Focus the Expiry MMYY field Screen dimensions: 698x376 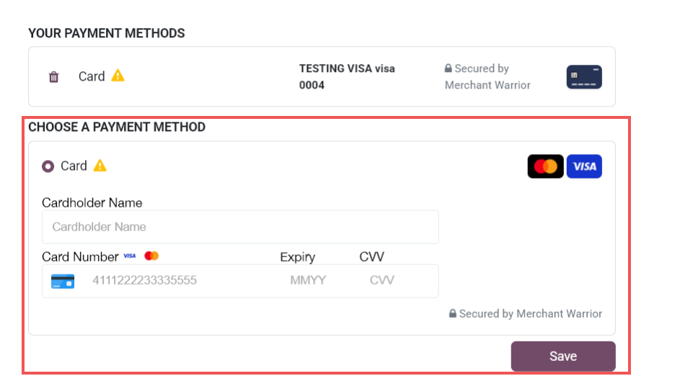tap(308, 281)
